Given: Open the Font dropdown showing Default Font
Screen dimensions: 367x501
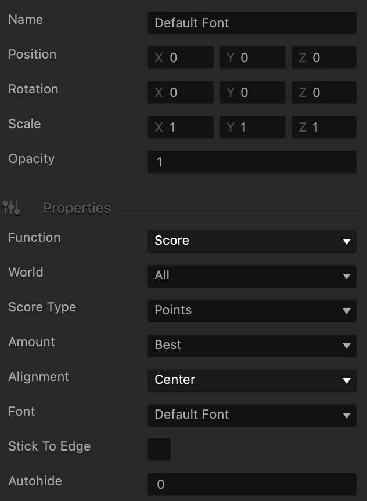Looking at the screenshot, I should point(252,415).
